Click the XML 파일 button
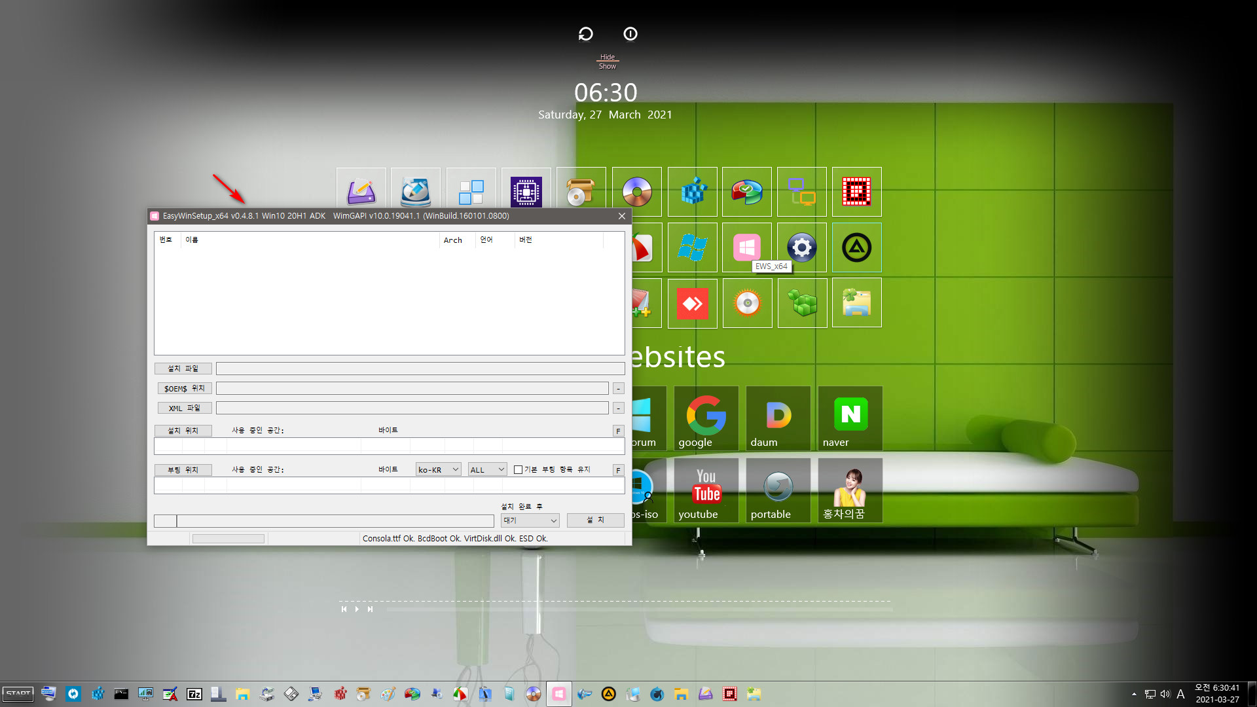The width and height of the screenshot is (1257, 707). coord(185,408)
